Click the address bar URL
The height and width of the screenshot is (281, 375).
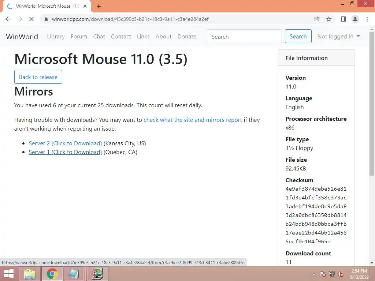[x=130, y=19]
